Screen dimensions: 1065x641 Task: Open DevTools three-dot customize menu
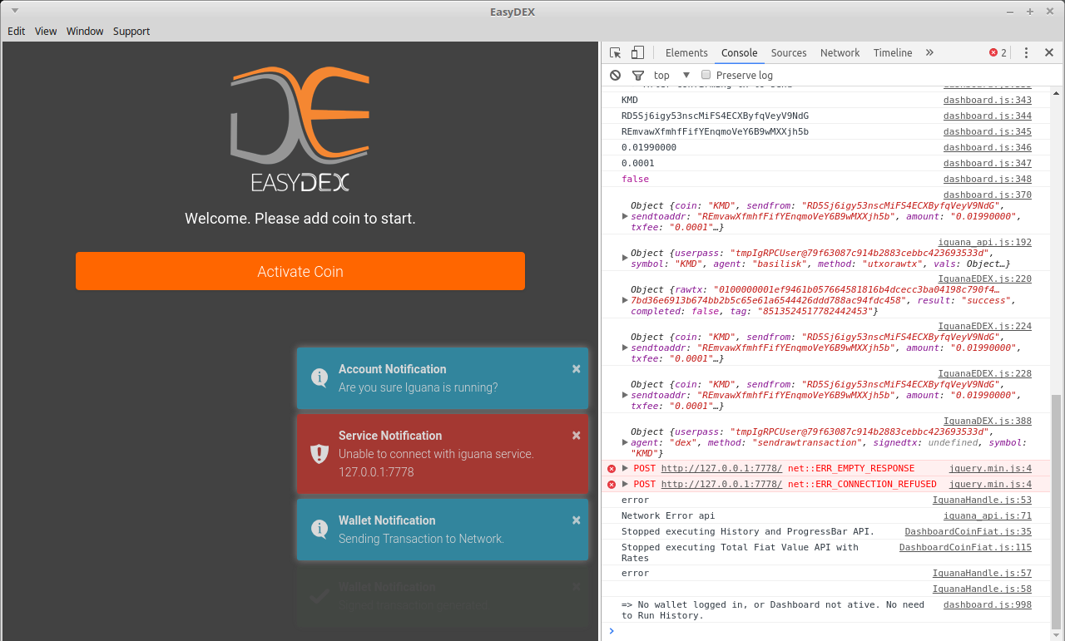tap(1026, 52)
